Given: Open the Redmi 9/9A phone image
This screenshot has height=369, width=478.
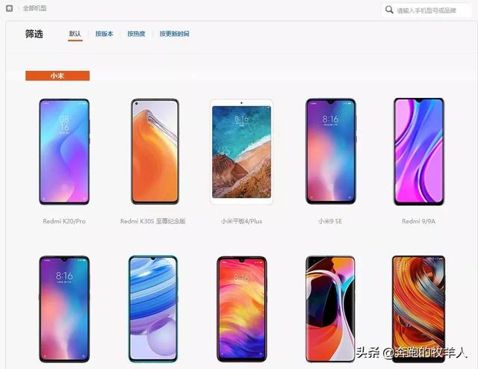Looking at the screenshot, I should tap(419, 152).
